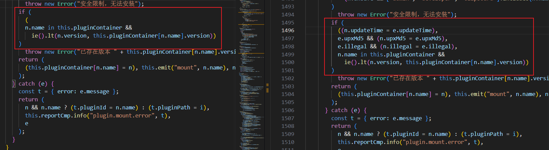Click 'catch' keyword in left pane
Viewport: 549px width, 150px height.
[27, 84]
